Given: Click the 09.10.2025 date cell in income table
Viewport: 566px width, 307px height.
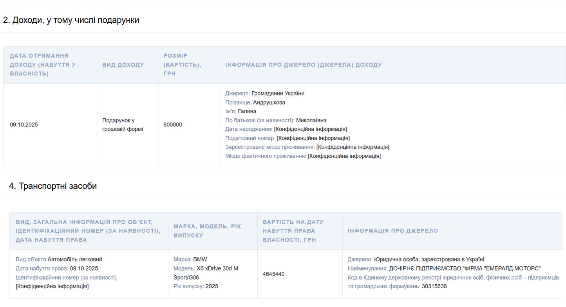Looking at the screenshot, I should click(24, 125).
